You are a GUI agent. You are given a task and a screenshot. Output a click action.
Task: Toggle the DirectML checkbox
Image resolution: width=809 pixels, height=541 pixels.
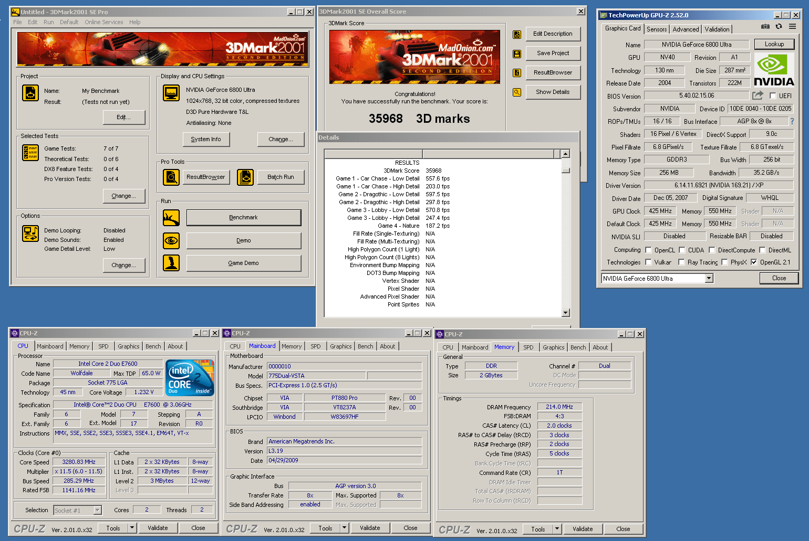[762, 250]
